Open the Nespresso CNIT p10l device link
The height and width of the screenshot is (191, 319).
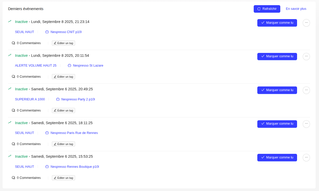click(66, 32)
